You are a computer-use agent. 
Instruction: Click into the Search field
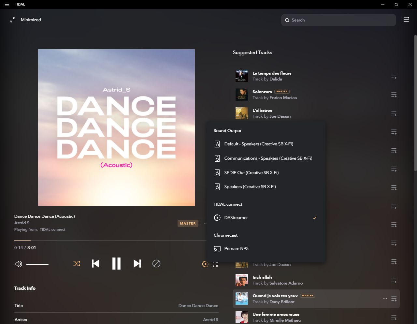click(x=338, y=20)
